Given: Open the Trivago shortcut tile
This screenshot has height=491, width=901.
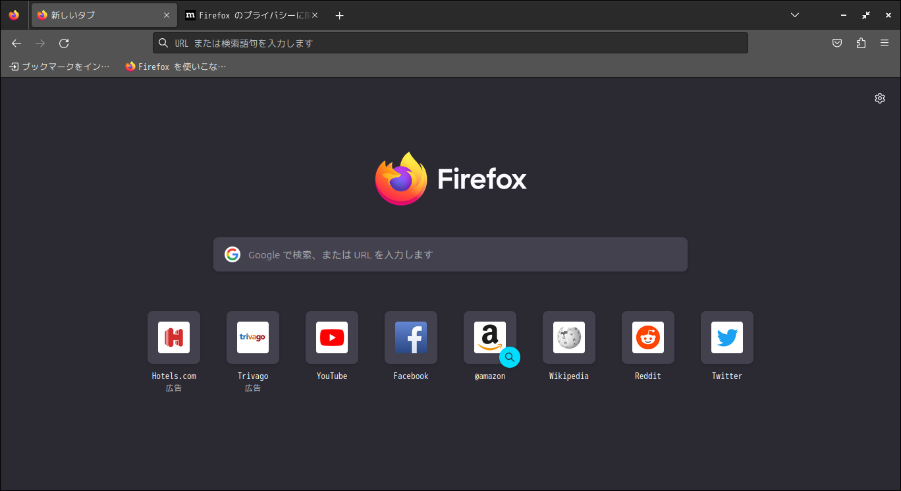Looking at the screenshot, I should [253, 337].
